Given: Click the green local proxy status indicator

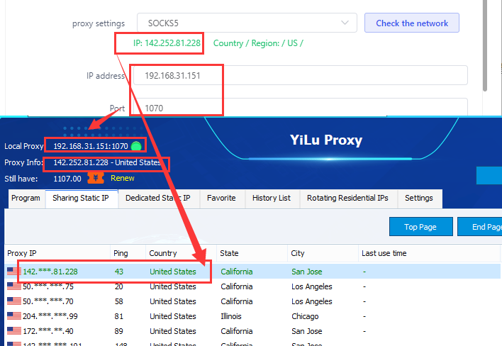Looking at the screenshot, I should tap(136, 146).
